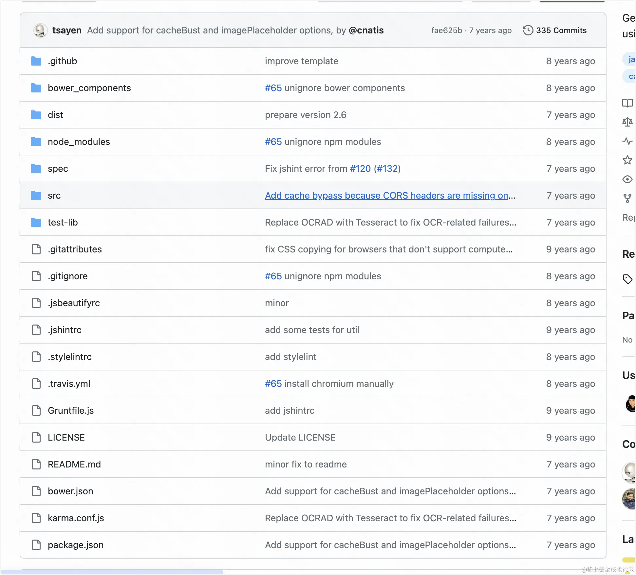
Task: Open the bower_components folder
Action: (89, 88)
